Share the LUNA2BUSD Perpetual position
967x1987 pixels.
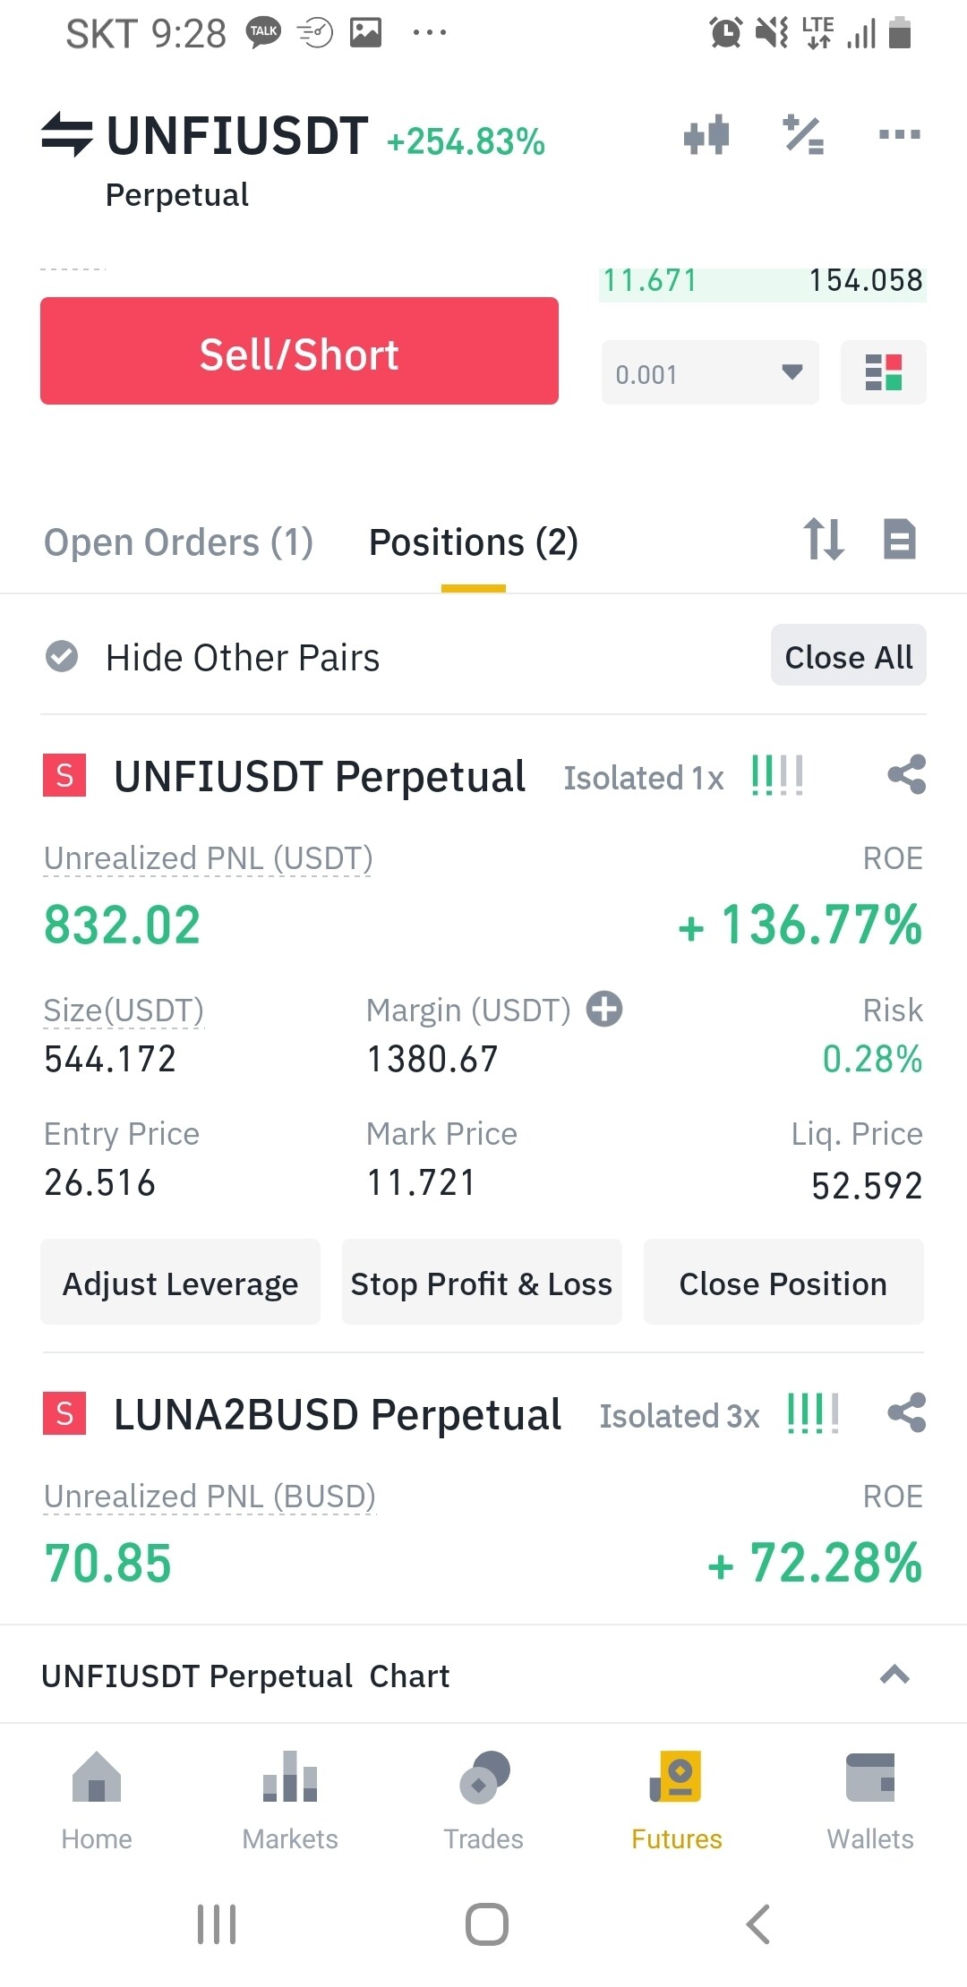click(906, 1413)
